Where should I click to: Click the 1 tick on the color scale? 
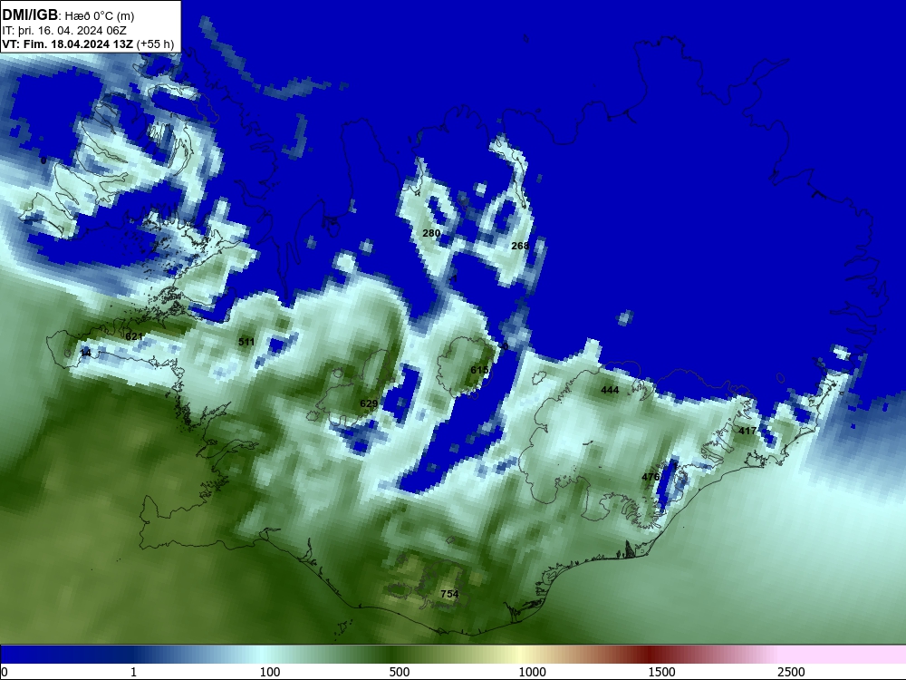pyautogui.click(x=133, y=672)
